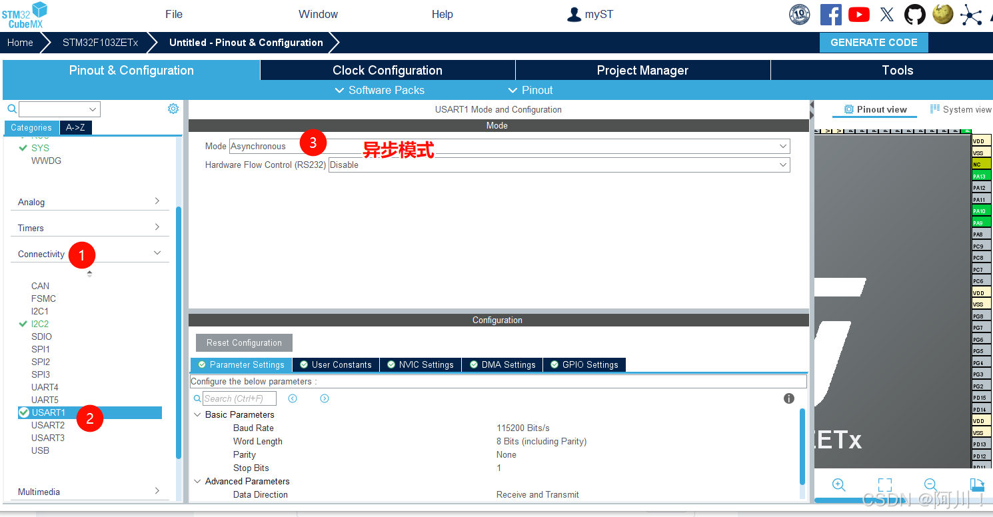Select the CAN peripheral
The width and height of the screenshot is (993, 517).
(40, 286)
